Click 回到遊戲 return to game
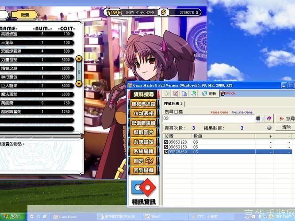 pos(144,171)
